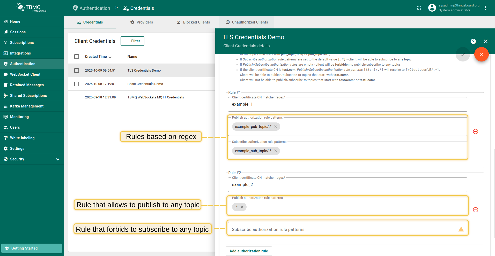
Task: Click the orange cancel edit button
Action: click(x=481, y=54)
